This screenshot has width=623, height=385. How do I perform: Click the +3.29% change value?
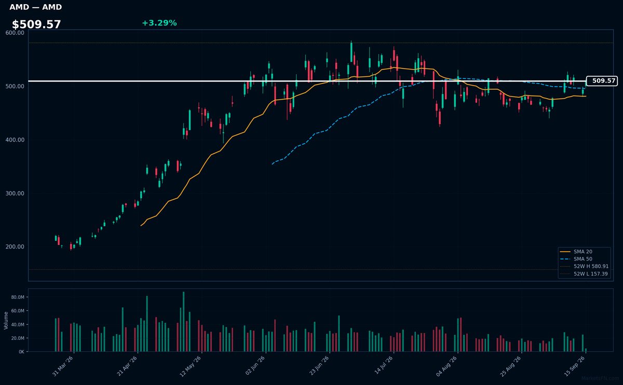click(x=159, y=23)
